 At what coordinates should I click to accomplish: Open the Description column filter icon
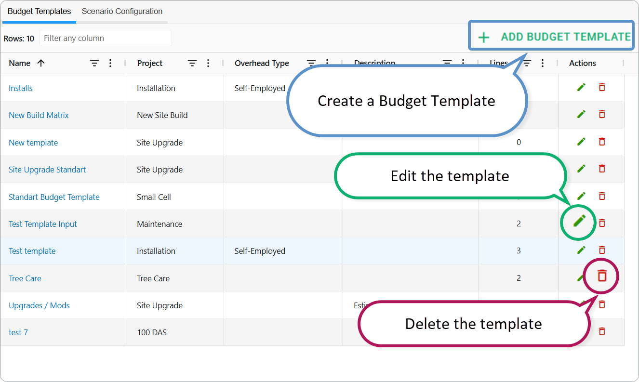click(x=447, y=63)
